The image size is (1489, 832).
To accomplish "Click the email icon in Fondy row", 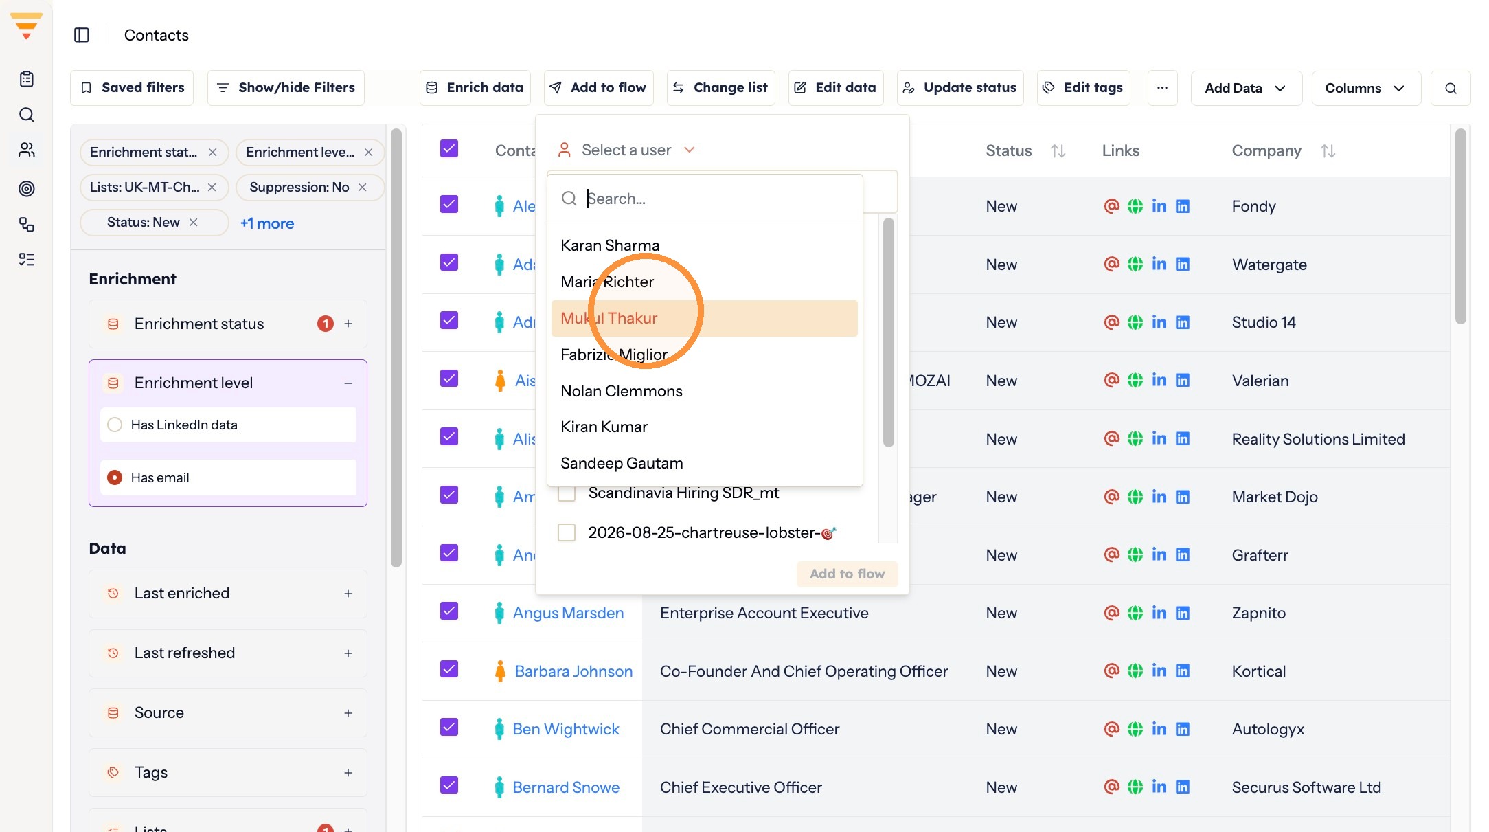I will [1111, 206].
